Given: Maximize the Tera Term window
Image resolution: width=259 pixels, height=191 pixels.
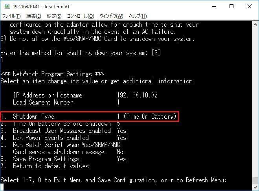Looking at the screenshot, I should 231,6.
